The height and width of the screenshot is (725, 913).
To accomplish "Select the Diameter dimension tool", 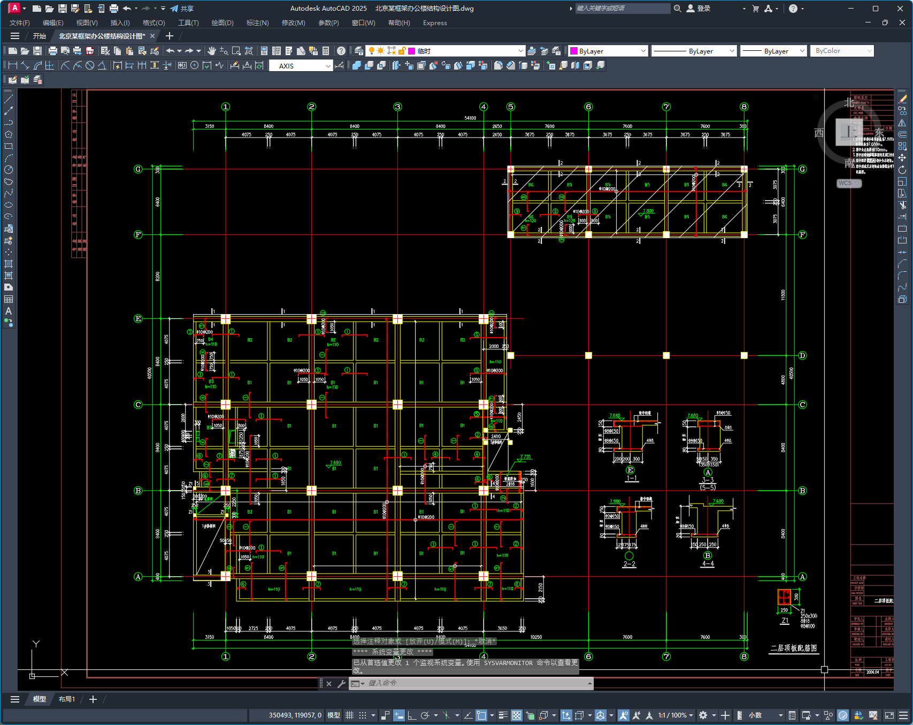I will [90, 65].
